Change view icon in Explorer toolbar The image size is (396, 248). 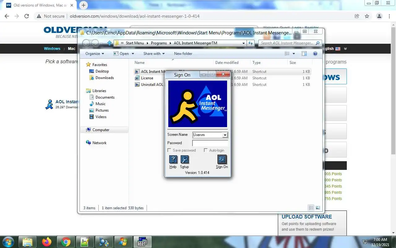287,54
